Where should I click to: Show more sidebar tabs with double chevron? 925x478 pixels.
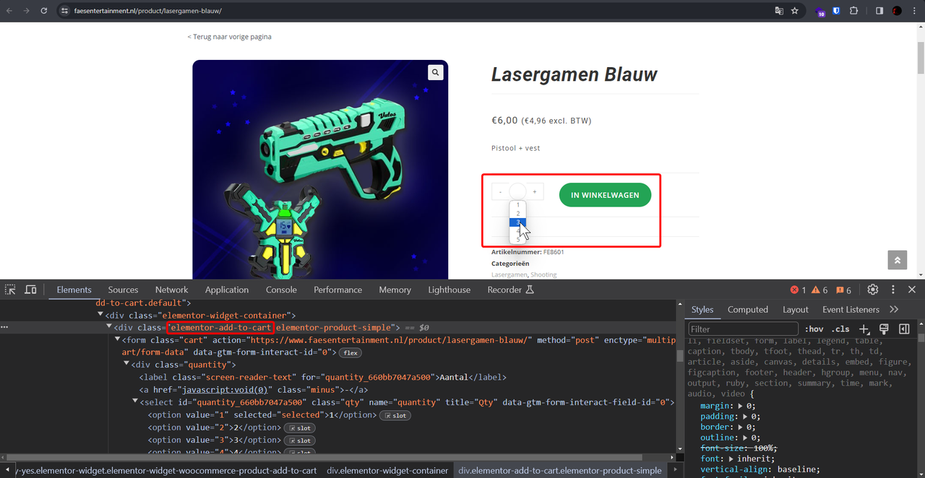pyautogui.click(x=894, y=310)
